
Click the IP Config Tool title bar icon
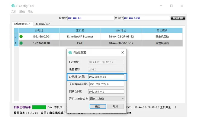[x=13, y=6]
